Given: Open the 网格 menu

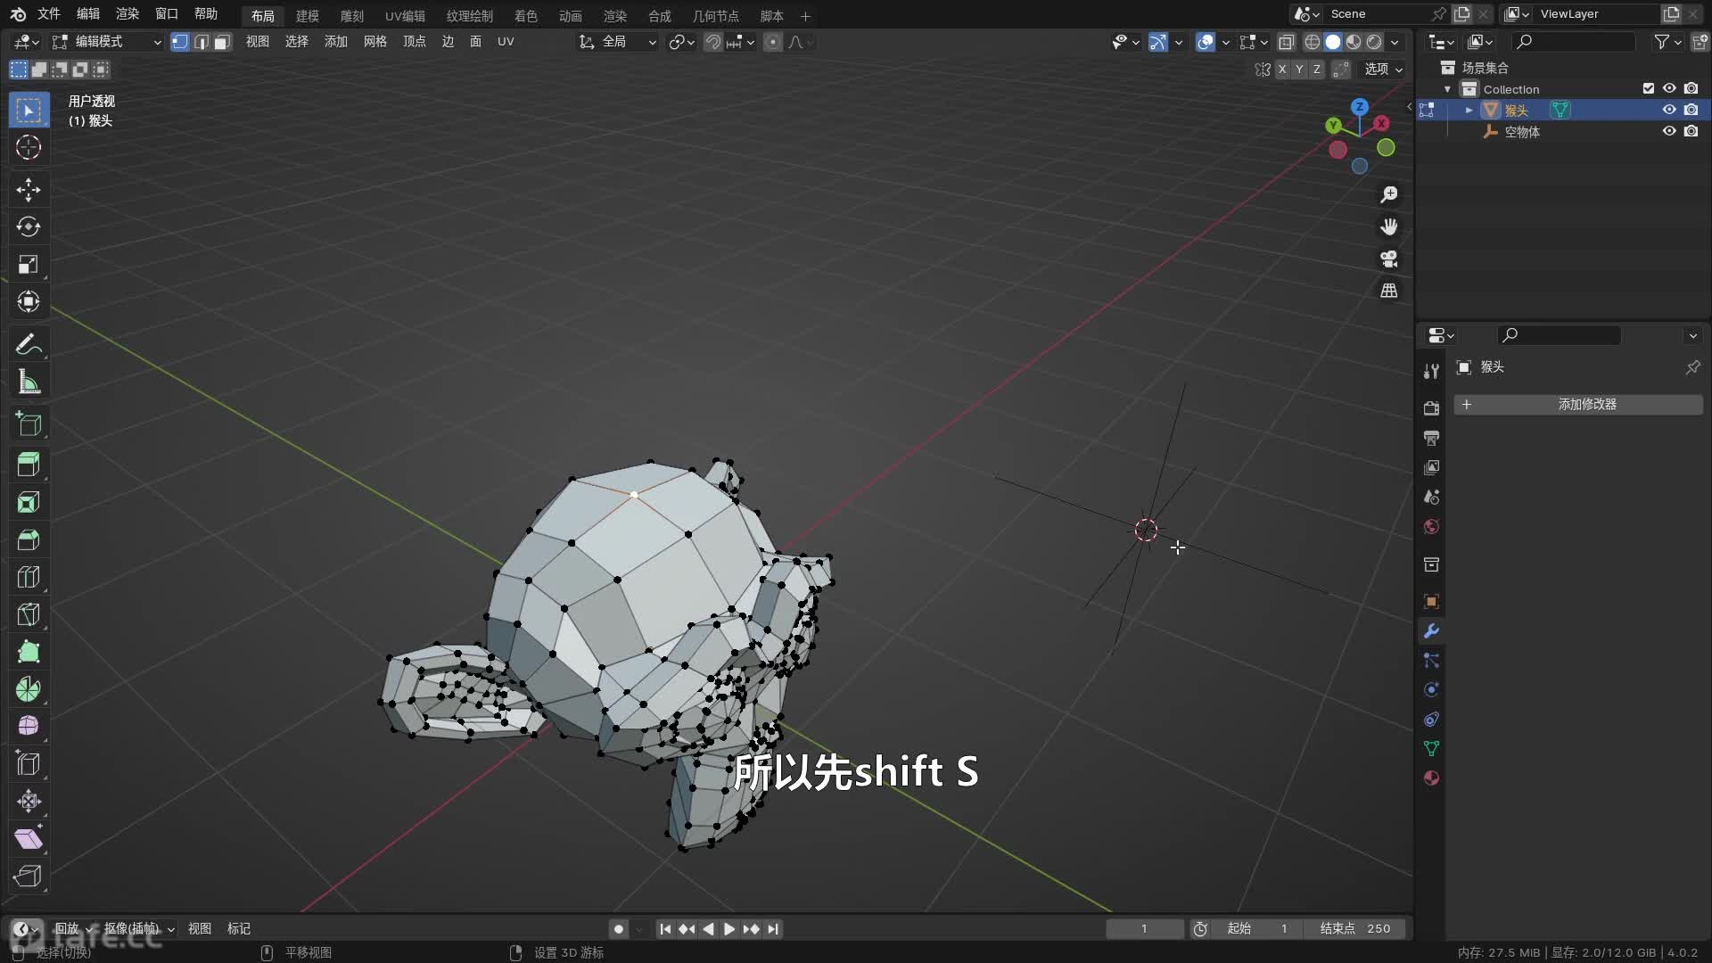Looking at the screenshot, I should [x=374, y=41].
